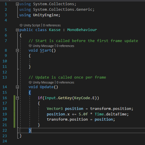Open the '0 references' link above class Kasse

[x=52, y=25]
